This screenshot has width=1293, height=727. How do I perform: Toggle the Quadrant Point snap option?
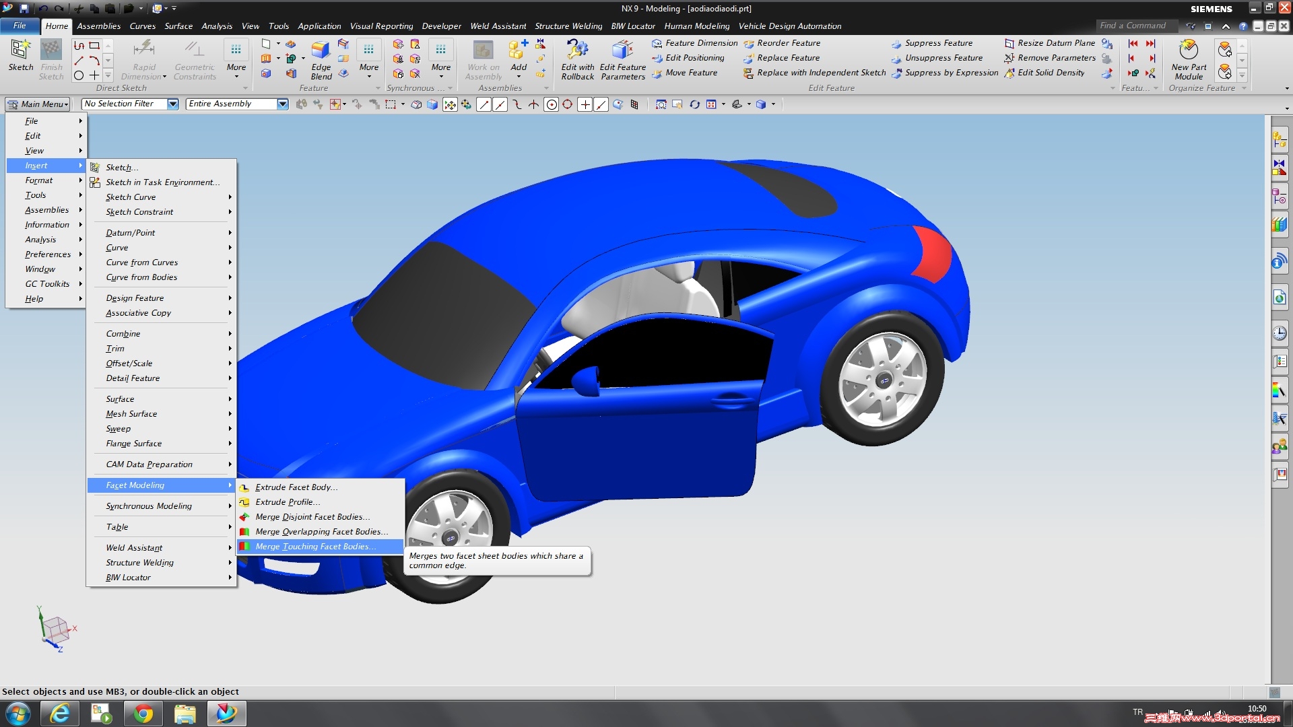[568, 104]
